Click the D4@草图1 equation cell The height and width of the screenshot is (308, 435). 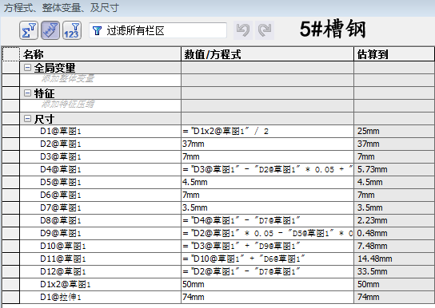coord(267,169)
